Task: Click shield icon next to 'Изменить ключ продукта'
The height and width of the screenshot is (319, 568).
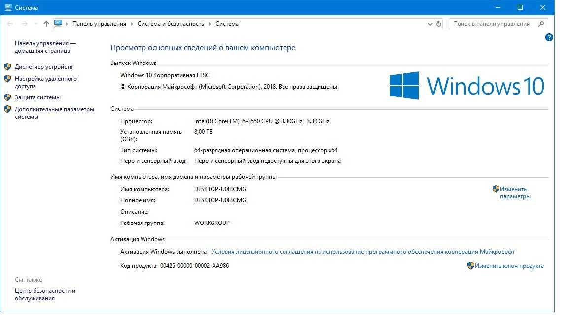Action: coord(470,266)
